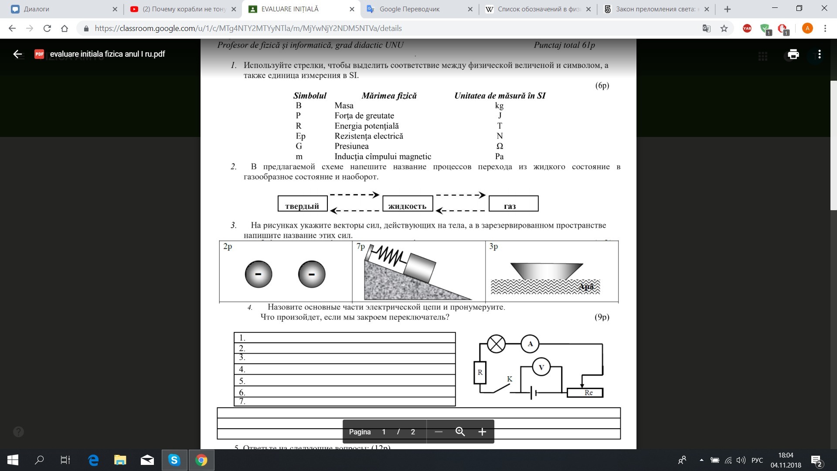
Task: Switch to the Google Переводчик tab
Action: tap(409, 9)
